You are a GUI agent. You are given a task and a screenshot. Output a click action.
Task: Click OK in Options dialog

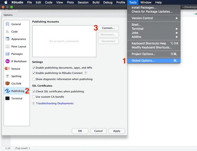tap(80, 131)
